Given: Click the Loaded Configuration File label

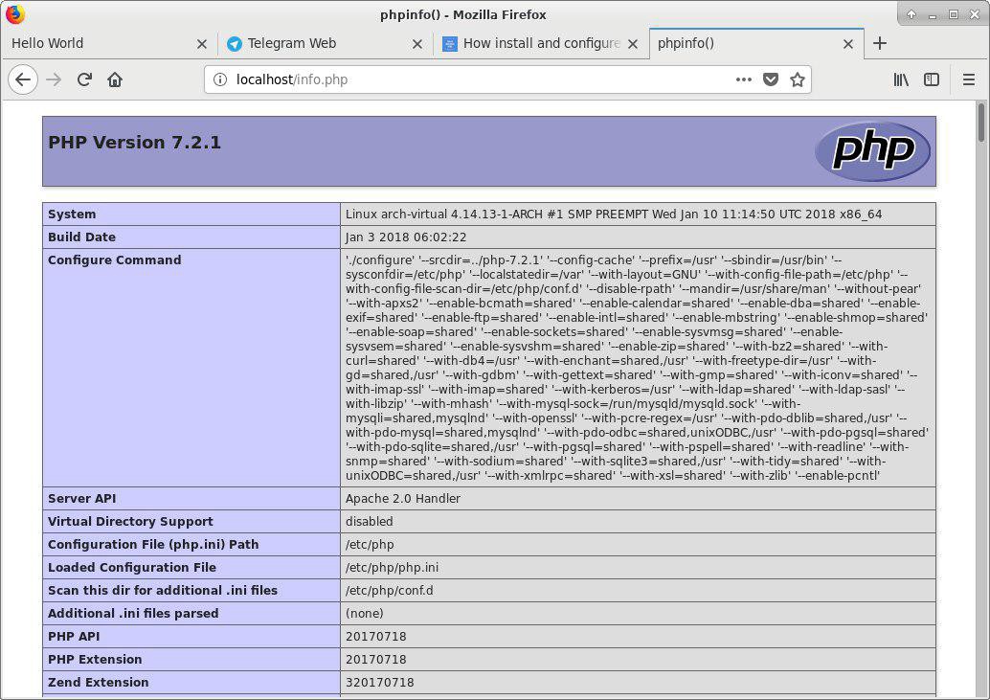Looking at the screenshot, I should [x=132, y=568].
